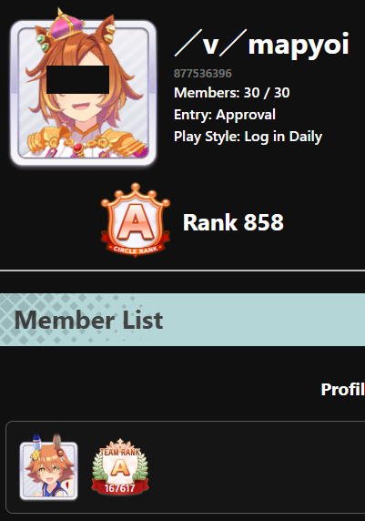Click the 167617 score ribbon

point(119,488)
